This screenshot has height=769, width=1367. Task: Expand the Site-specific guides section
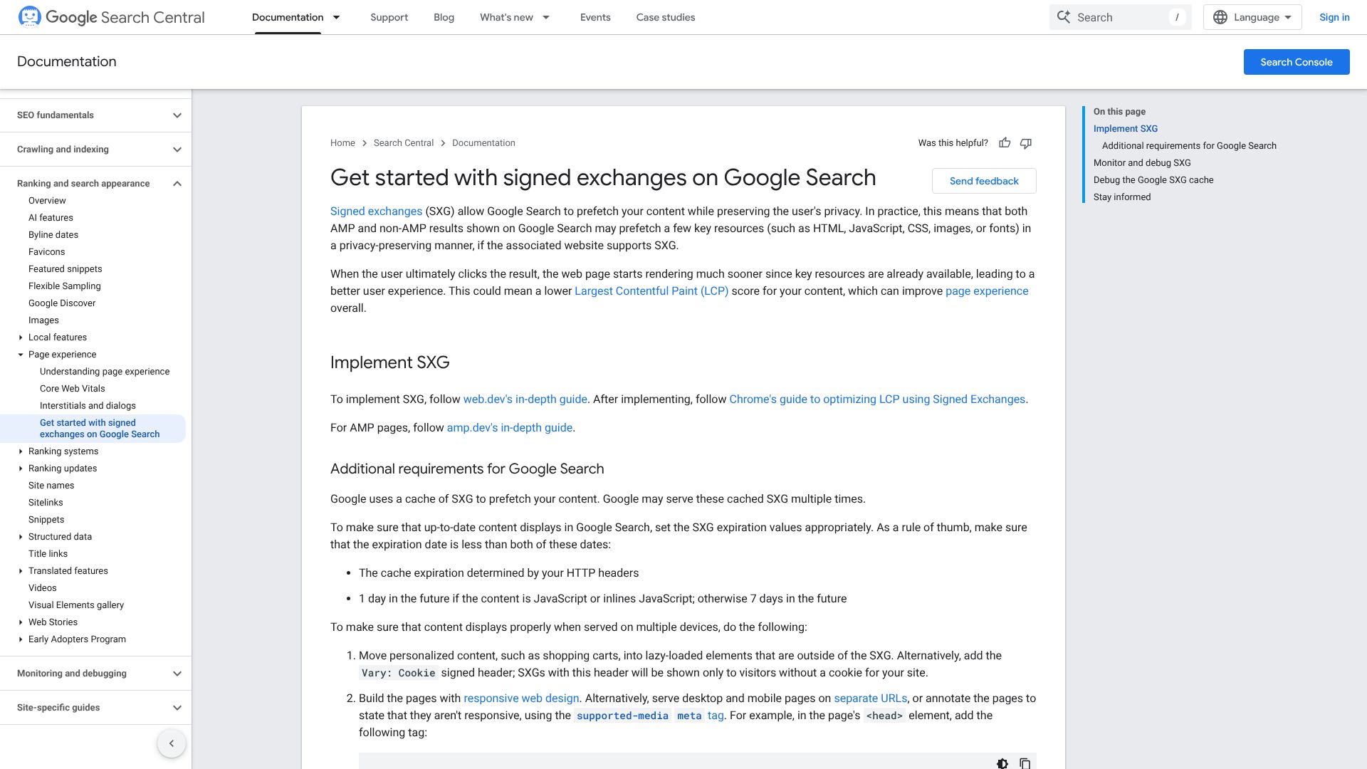tap(177, 708)
